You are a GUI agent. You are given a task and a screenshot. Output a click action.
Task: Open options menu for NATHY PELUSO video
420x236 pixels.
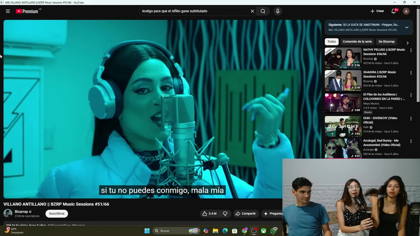pyautogui.click(x=411, y=50)
